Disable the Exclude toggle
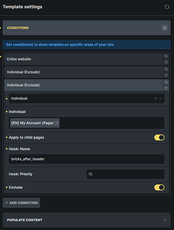The width and height of the screenshot is (174, 230). (x=159, y=188)
